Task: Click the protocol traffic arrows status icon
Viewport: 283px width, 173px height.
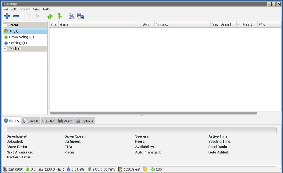Action: click(89, 170)
